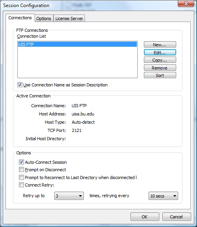Copy the selected connection
Viewport: 197px width, 227px height.
[x=160, y=60]
